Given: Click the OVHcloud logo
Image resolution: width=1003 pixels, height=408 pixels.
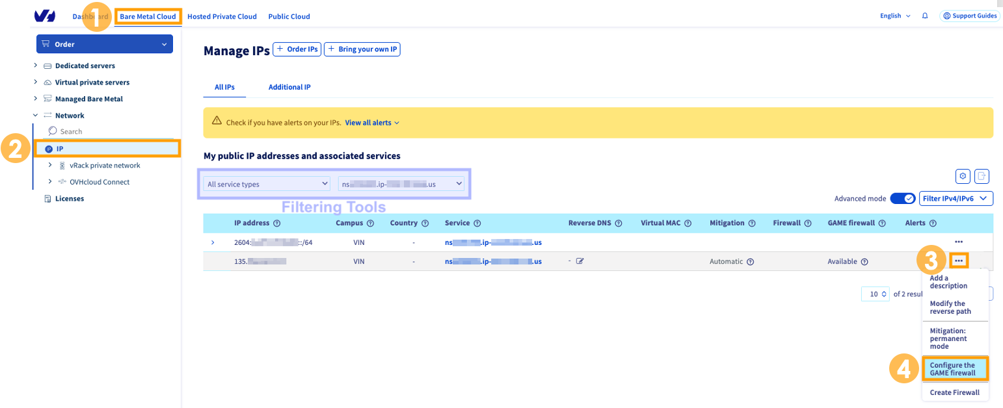Looking at the screenshot, I should pyautogui.click(x=45, y=16).
